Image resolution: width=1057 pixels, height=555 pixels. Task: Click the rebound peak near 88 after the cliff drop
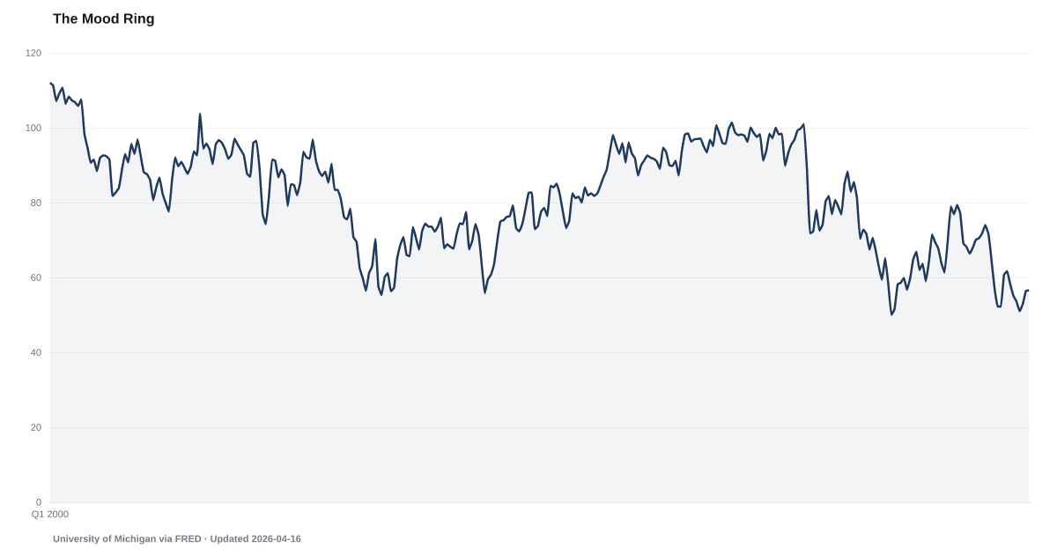[x=847, y=172]
